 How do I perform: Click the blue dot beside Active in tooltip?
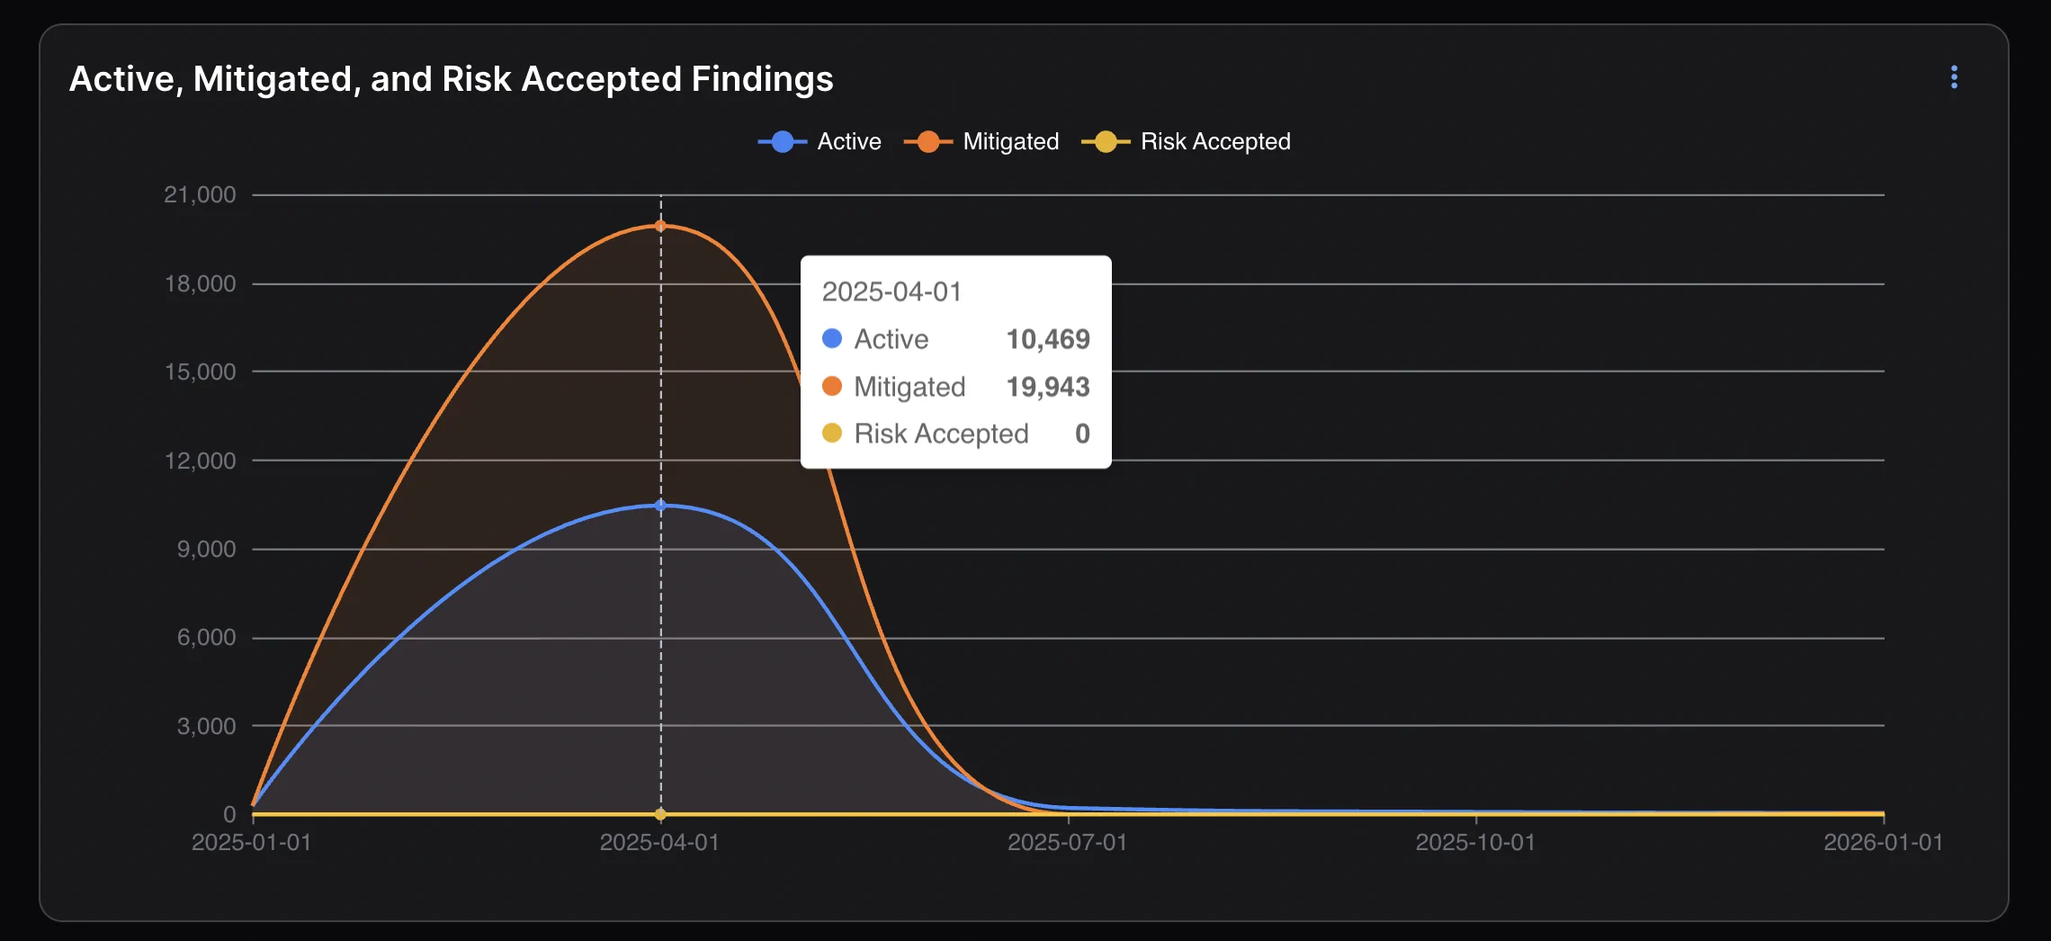click(832, 339)
